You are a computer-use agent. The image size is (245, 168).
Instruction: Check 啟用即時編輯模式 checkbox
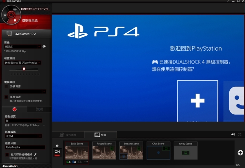tap(7, 154)
